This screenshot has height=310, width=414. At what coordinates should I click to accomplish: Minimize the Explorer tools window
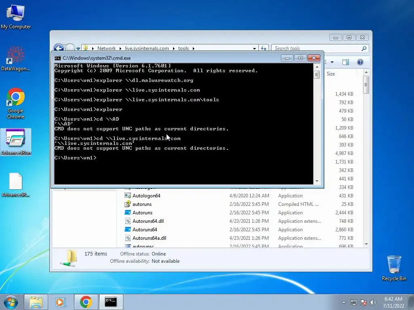[336, 38]
